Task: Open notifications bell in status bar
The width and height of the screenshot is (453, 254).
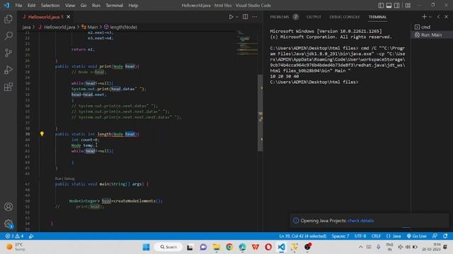Action: click(445, 236)
